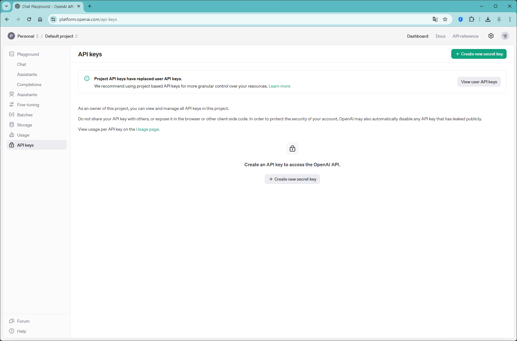This screenshot has height=341, width=517.
Task: Open the tab search dropdown
Action: [x=6, y=6]
